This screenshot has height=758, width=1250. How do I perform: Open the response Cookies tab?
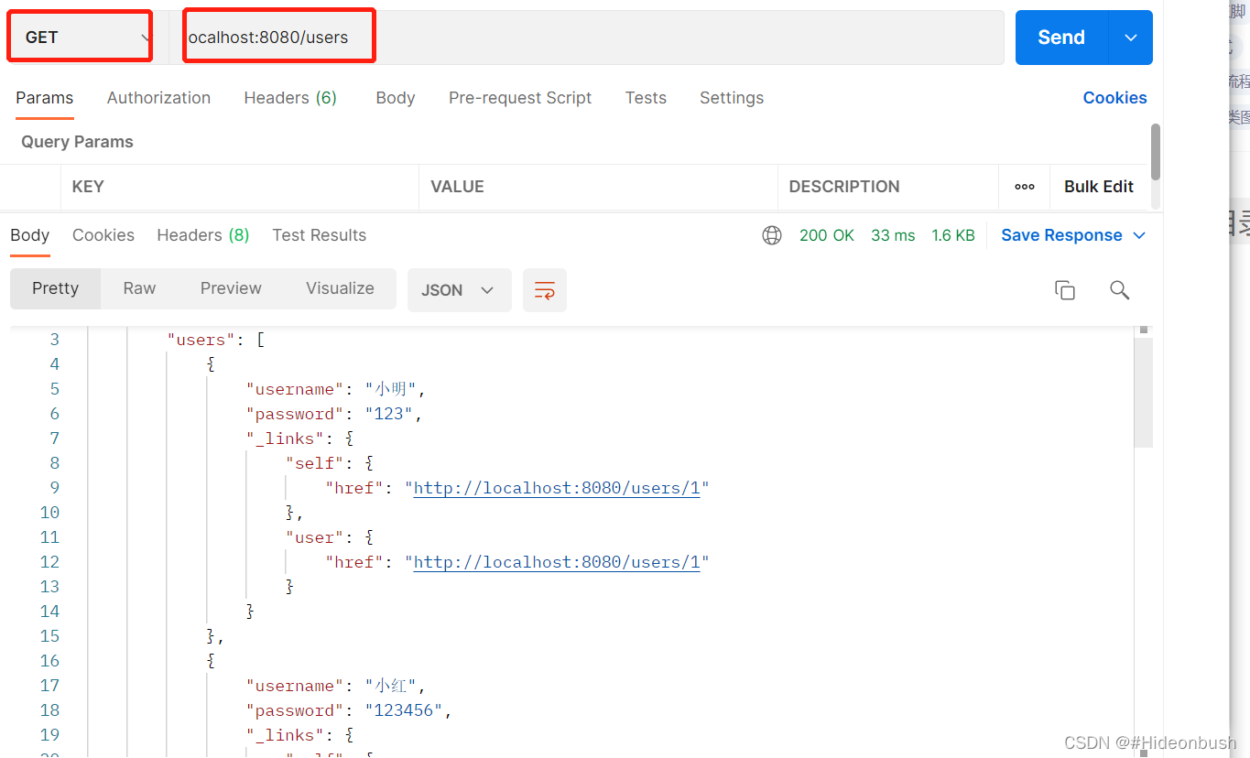click(x=103, y=235)
